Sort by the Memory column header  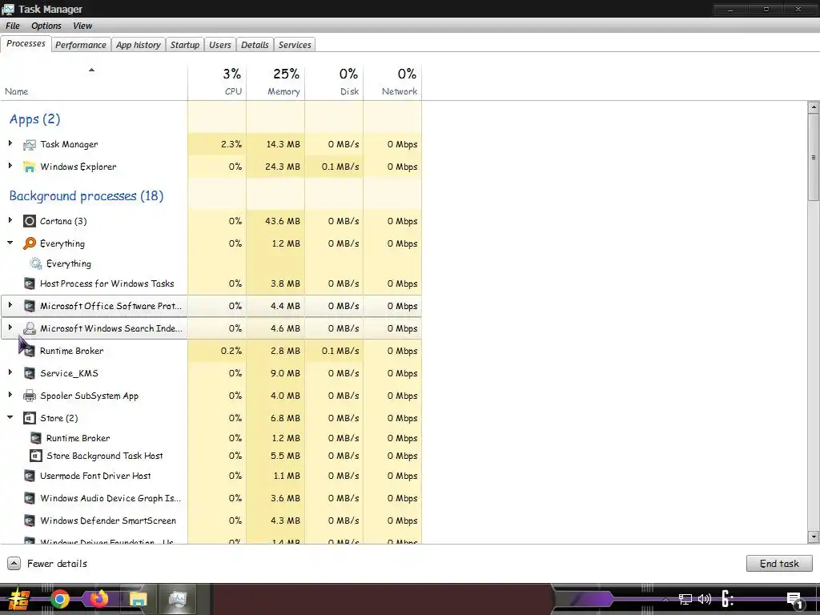275,82
